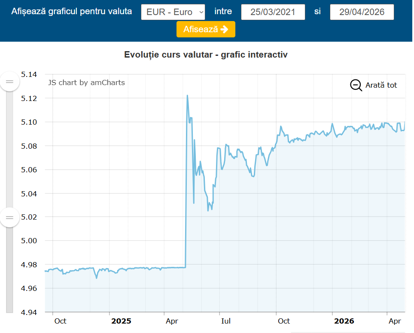Open the JS chart by amCharts link

(86, 82)
